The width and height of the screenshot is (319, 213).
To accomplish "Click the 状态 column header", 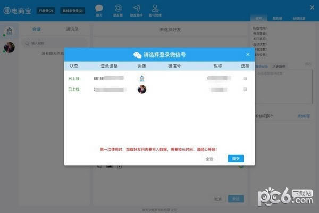I will 74,66.
